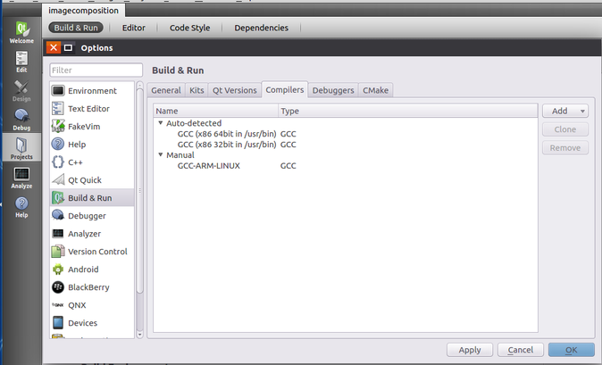The width and height of the screenshot is (602, 365).
Task: Switch to Edit mode icon
Action: [x=21, y=62]
